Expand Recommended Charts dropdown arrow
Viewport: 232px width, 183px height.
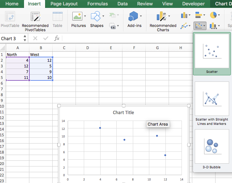click(x=169, y=16)
